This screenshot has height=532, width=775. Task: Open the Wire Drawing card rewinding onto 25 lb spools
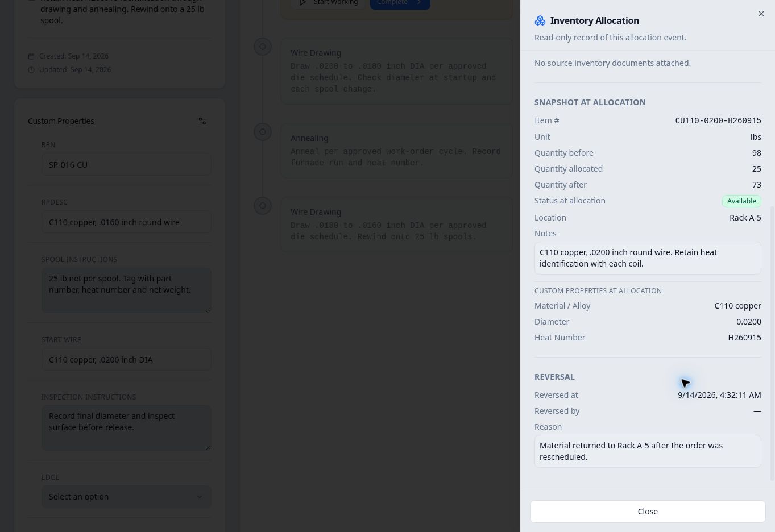pos(397,225)
